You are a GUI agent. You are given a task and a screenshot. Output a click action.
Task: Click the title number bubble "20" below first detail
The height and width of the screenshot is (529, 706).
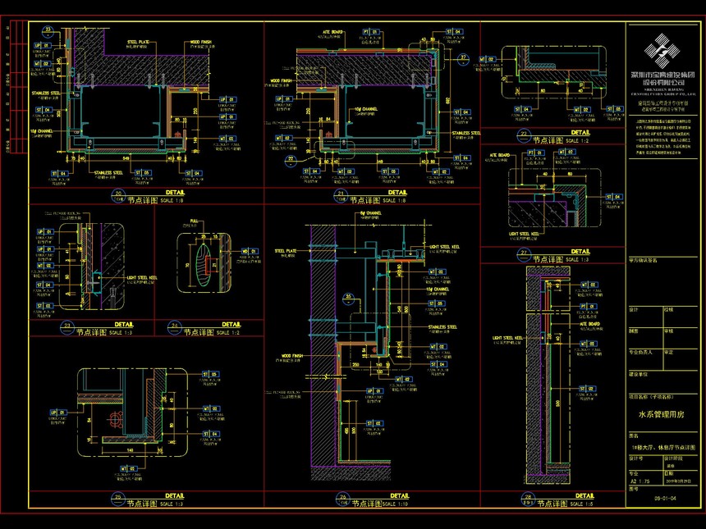118,196
